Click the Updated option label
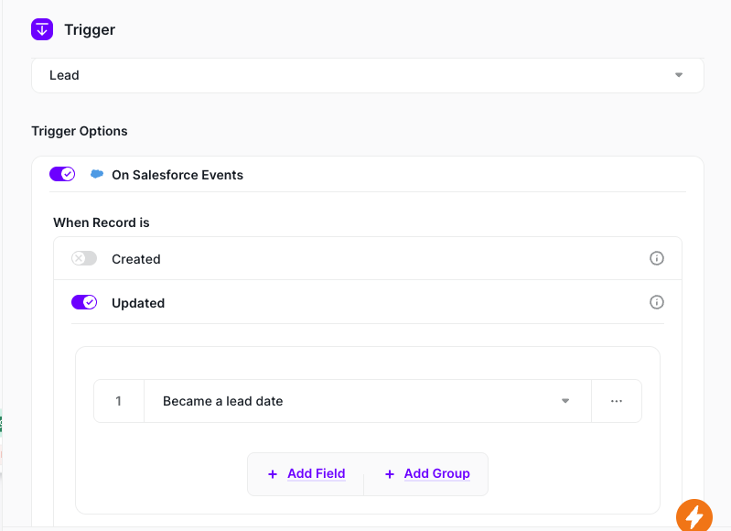 (137, 302)
